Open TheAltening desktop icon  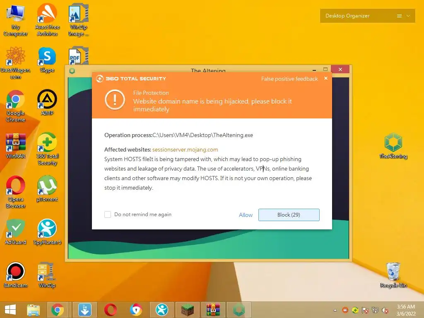tap(393, 146)
